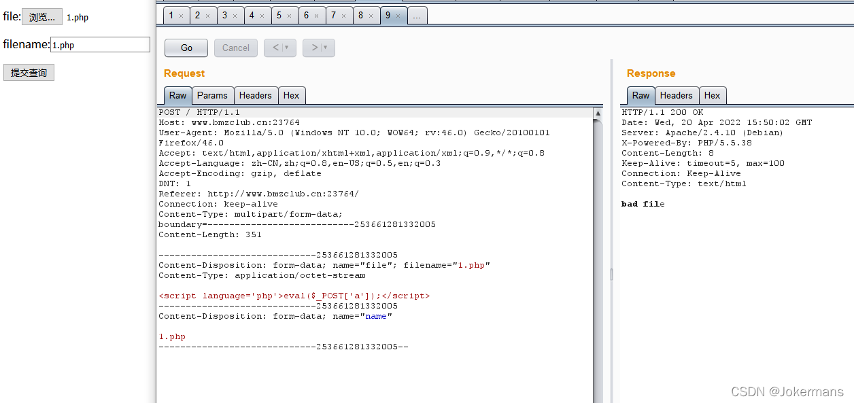
Task: Click the Request/Response split divider handle
Action: 611,274
